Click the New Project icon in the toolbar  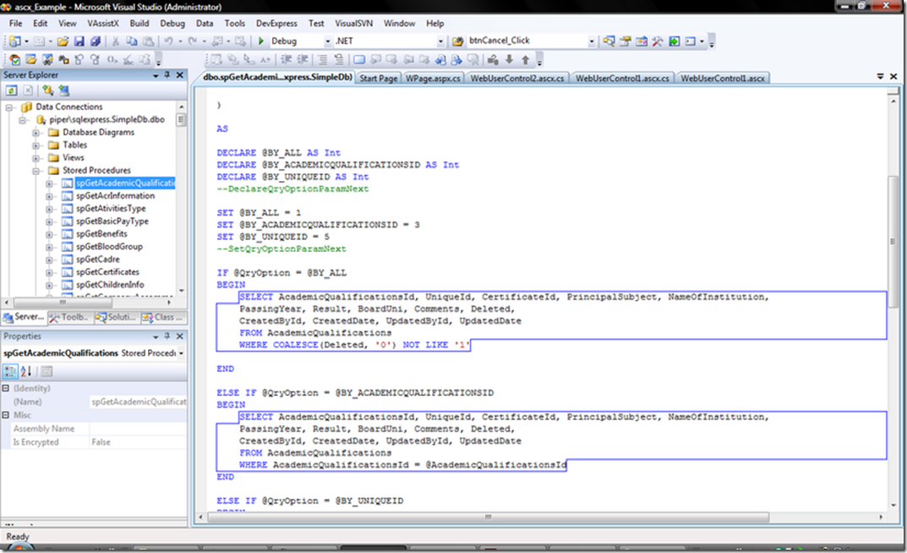point(14,41)
